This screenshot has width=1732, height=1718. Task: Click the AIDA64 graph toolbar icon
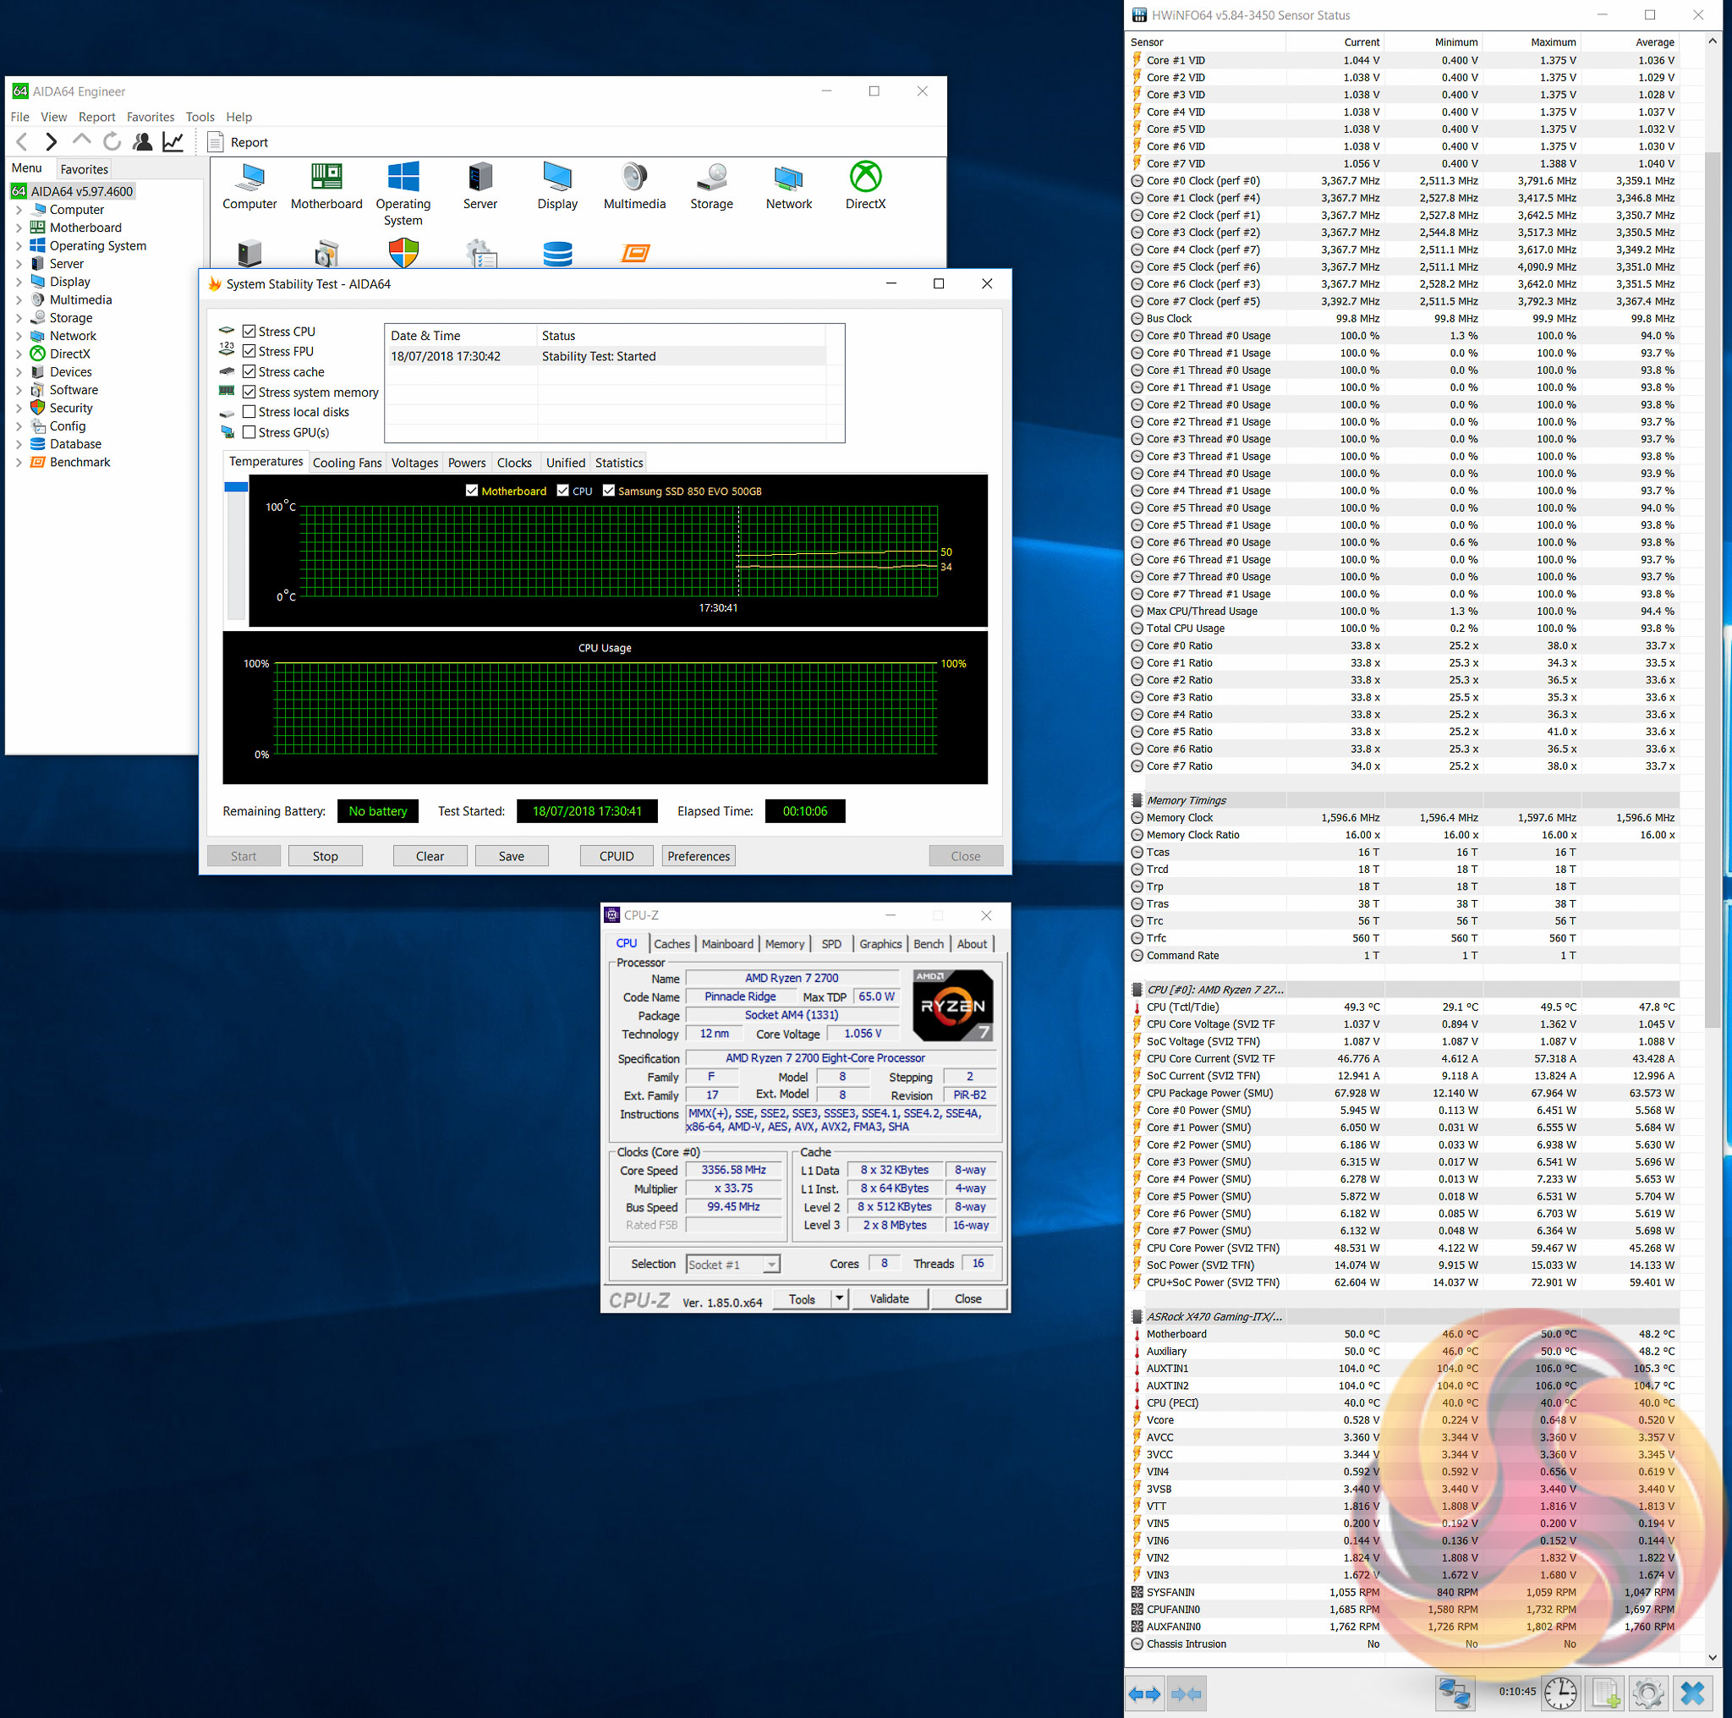click(173, 141)
